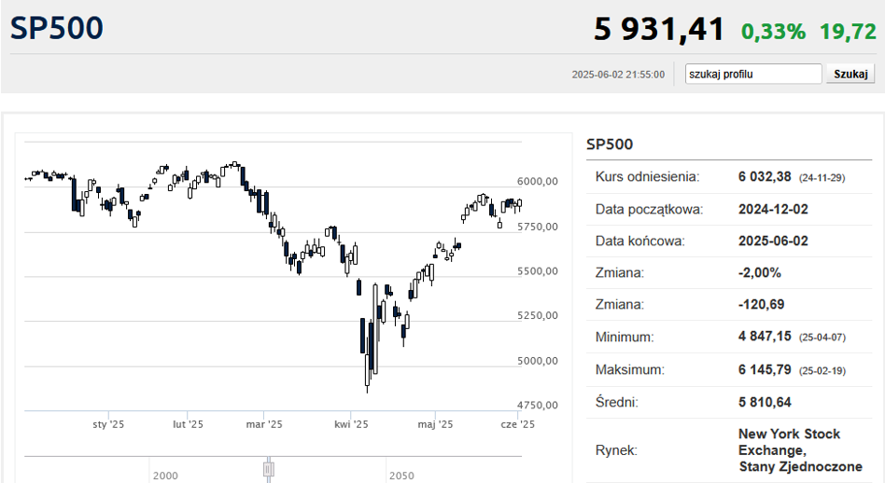Click the SP500 heading in the data panel
Viewport: 885px width, 483px height.
point(610,145)
